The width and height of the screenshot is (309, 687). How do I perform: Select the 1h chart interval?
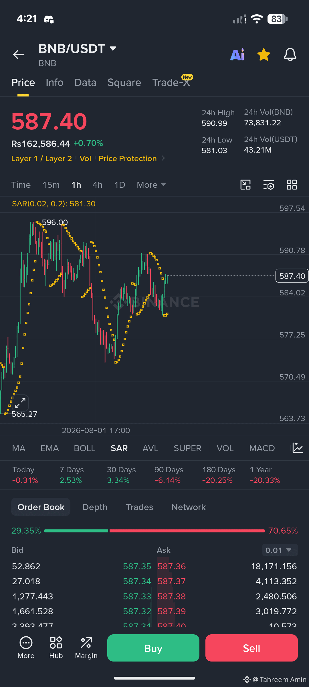tap(76, 185)
